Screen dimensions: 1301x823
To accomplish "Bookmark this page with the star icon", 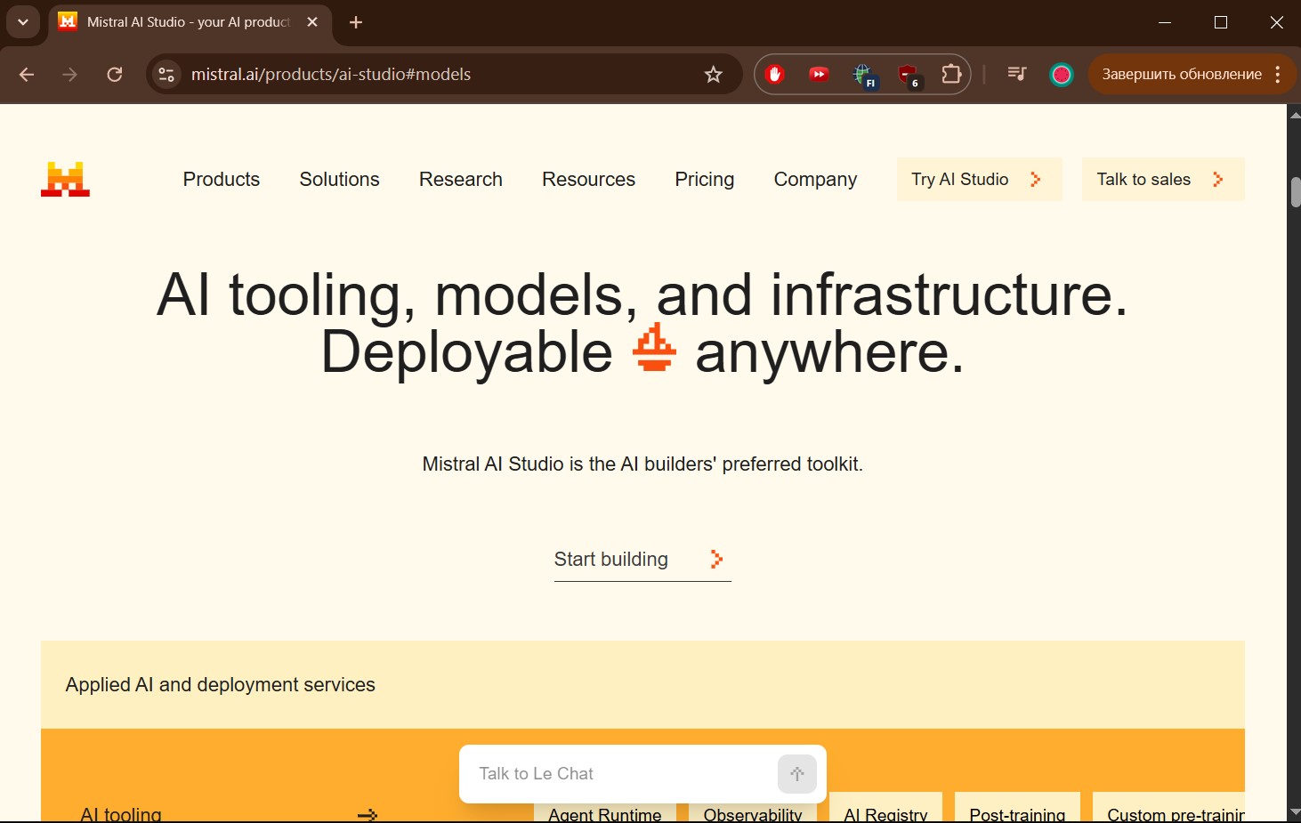I will tap(713, 75).
